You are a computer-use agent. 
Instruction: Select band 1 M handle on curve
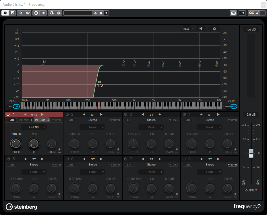click(42, 65)
